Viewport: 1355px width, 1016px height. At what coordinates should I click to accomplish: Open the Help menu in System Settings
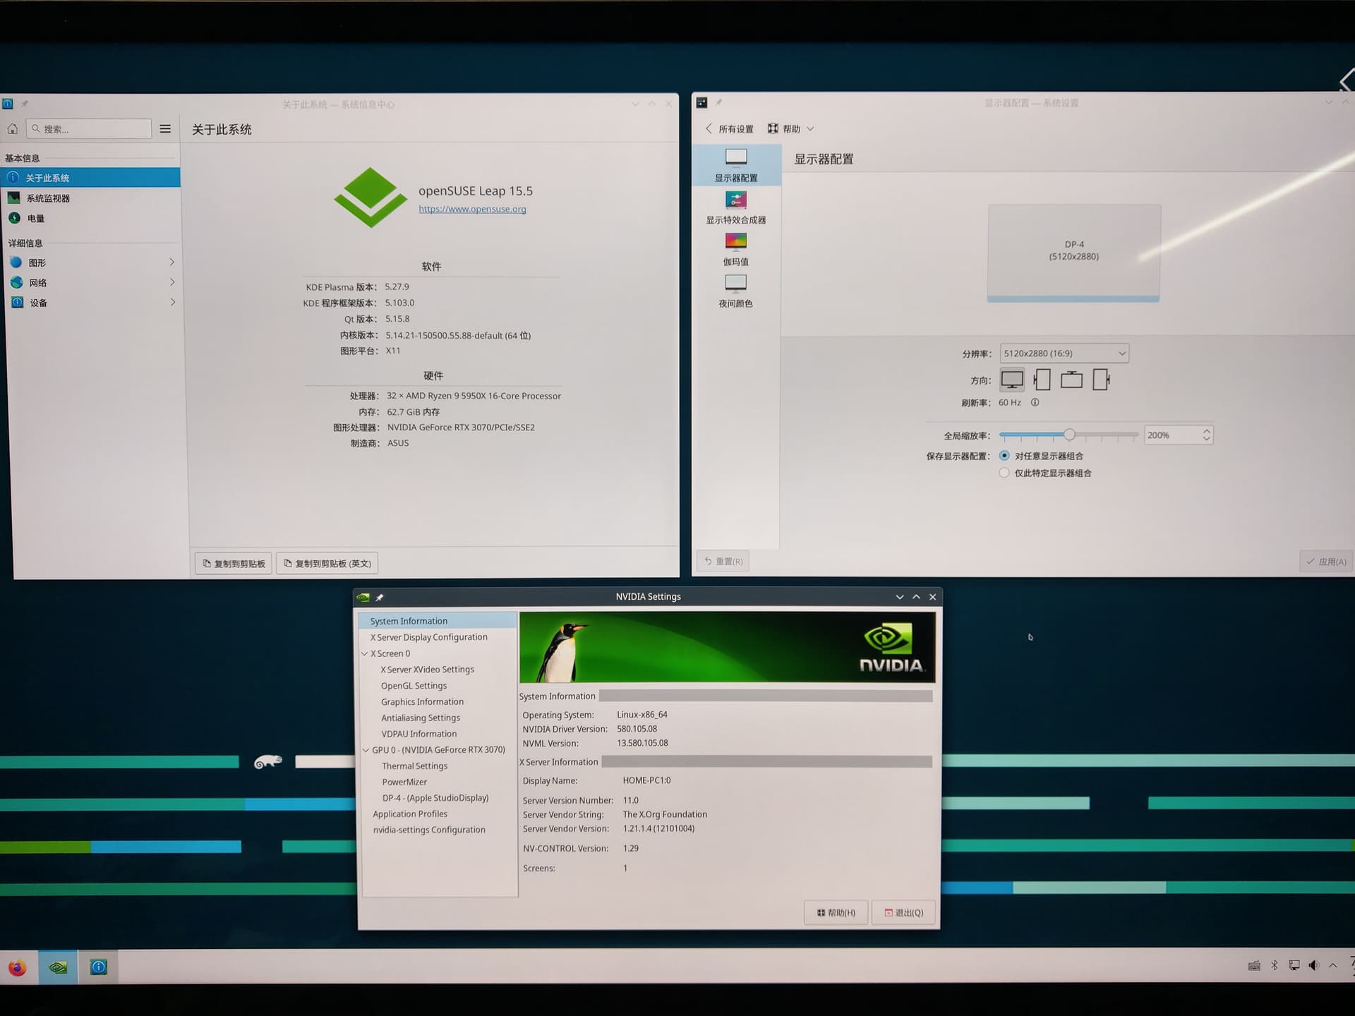[x=790, y=129]
